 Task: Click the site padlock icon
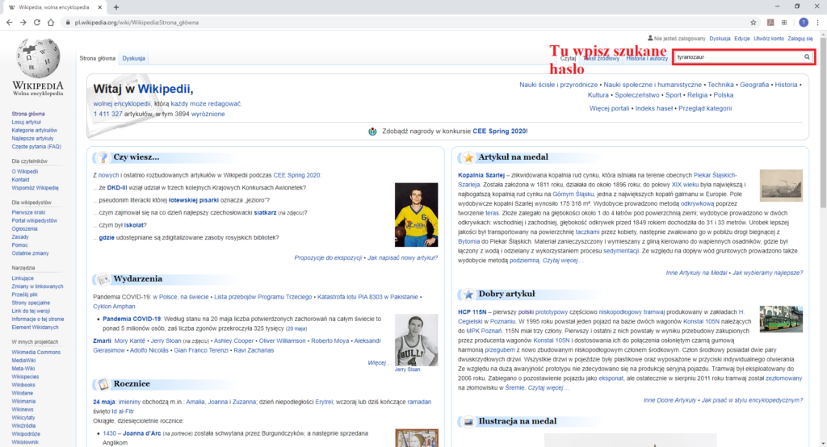[x=68, y=23]
